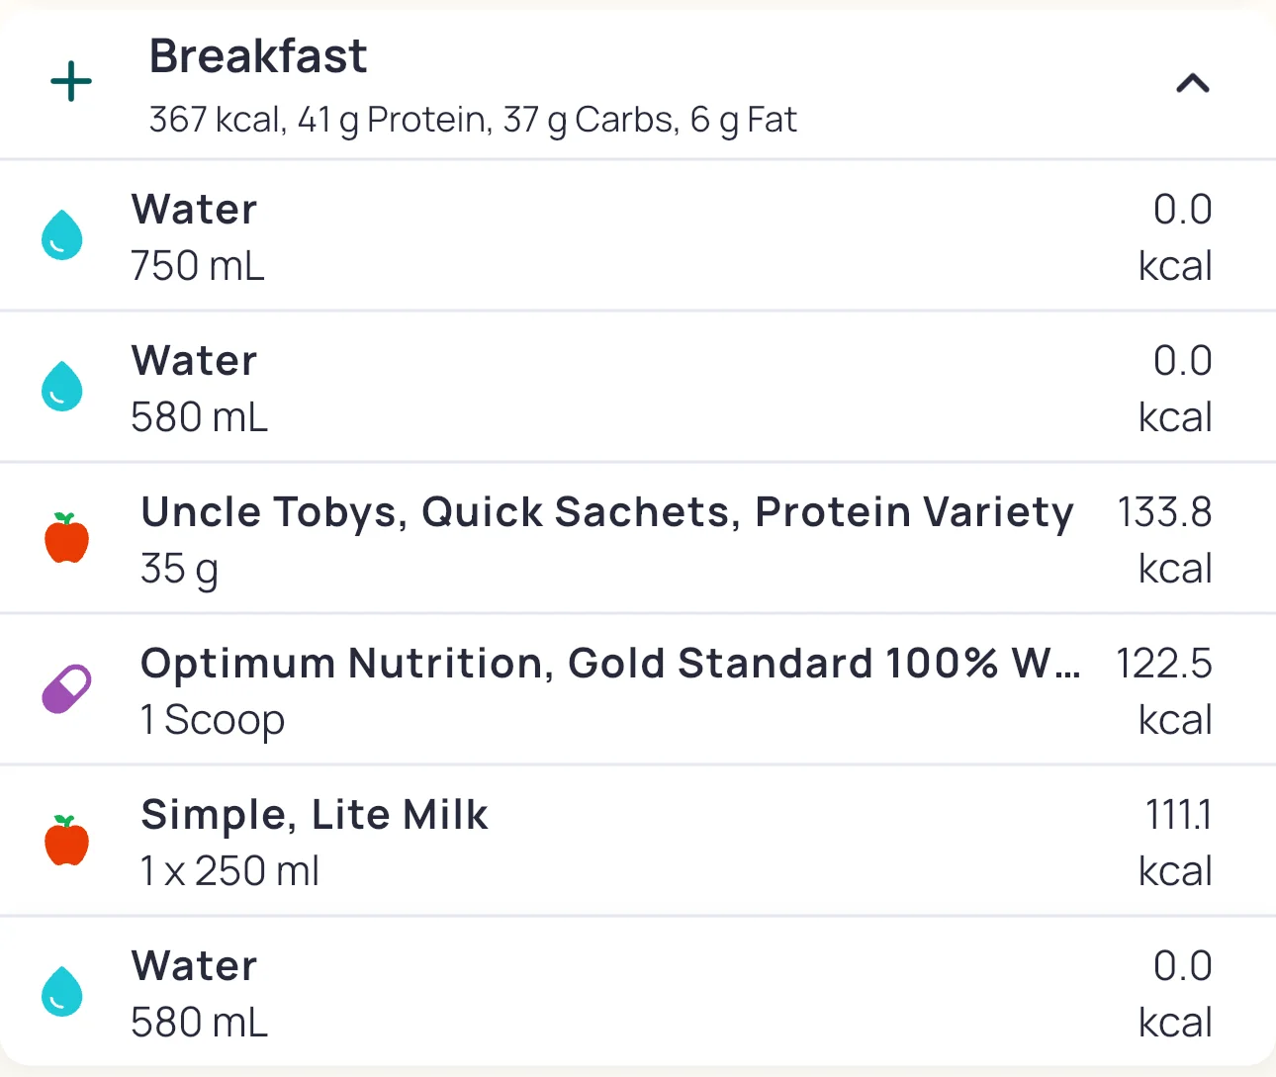1276x1077 pixels.
Task: Tap the Breakfast macro summary line
Action: (472, 120)
